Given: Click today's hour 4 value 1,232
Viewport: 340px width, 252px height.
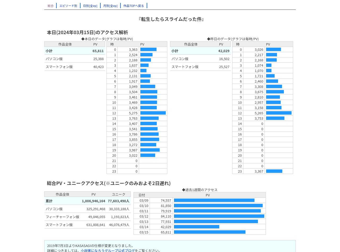Looking at the screenshot, I should (133, 71).
